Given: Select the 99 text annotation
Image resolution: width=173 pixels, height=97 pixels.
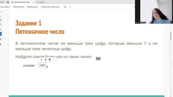Looking at the screenshot, I should (98, 59).
